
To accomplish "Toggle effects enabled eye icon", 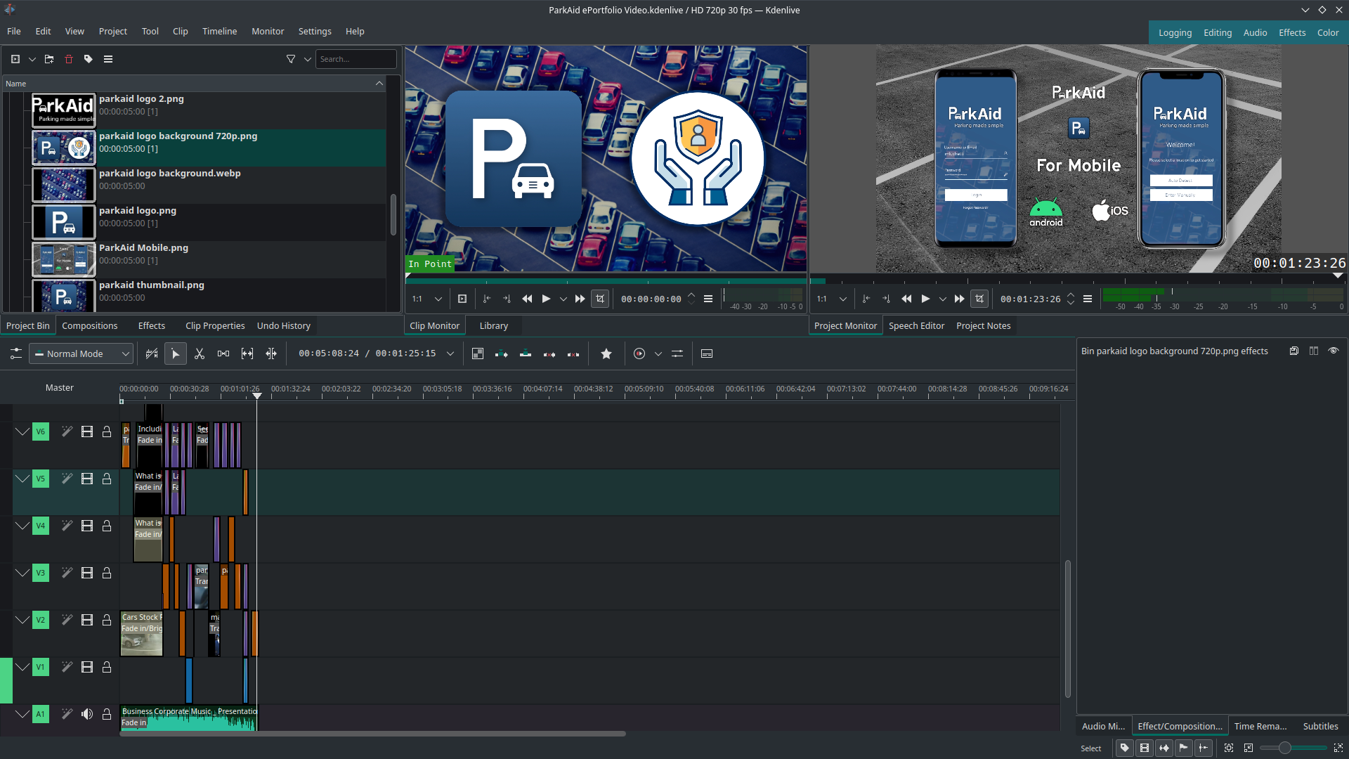I will 1334,351.
